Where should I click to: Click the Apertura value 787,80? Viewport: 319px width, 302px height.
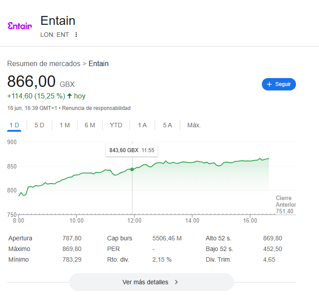click(72, 238)
